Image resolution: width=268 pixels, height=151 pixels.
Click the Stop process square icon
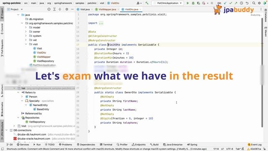click(212, 3)
